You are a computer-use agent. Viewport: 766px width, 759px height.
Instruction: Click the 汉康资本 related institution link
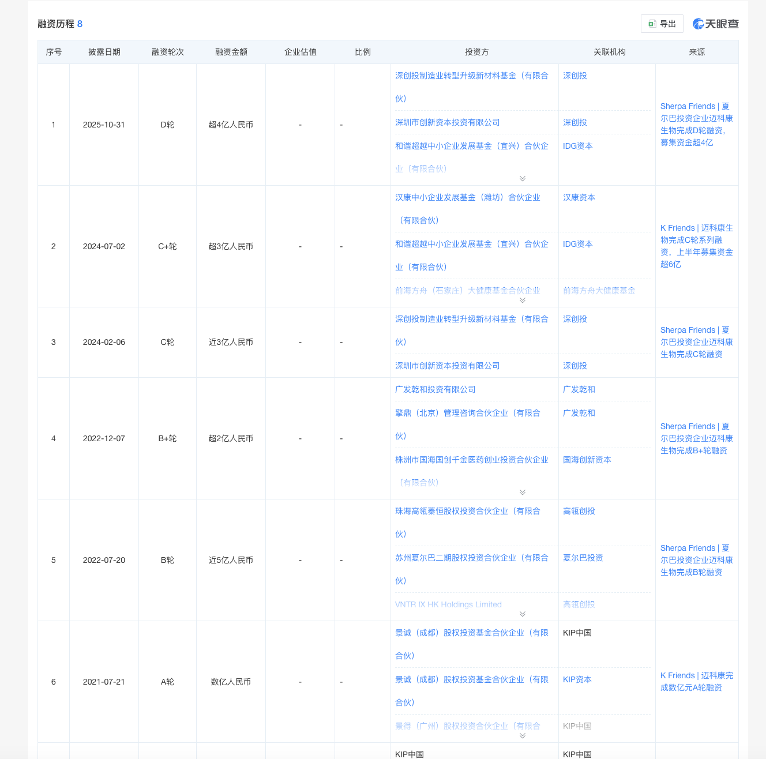tap(579, 197)
